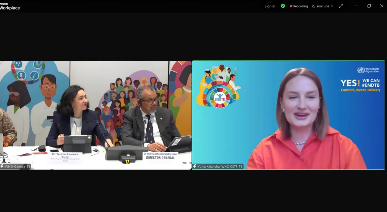Click the green YouTube streaming signal icon
Screen dimensions: 387x212
(x=314, y=6)
